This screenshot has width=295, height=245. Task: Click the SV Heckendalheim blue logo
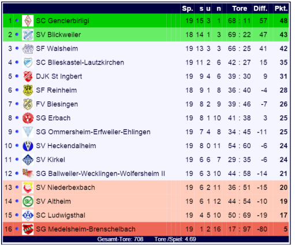pos(28,146)
